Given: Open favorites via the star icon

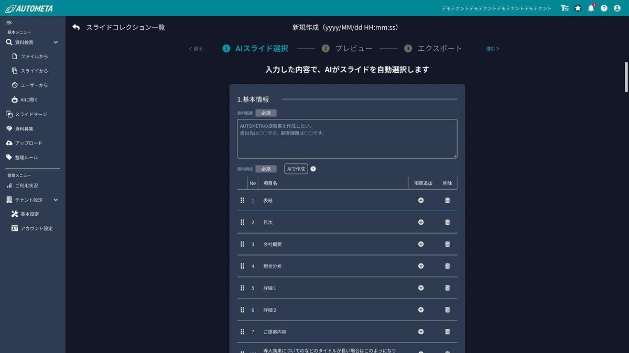Looking at the screenshot, I should tap(578, 8).
